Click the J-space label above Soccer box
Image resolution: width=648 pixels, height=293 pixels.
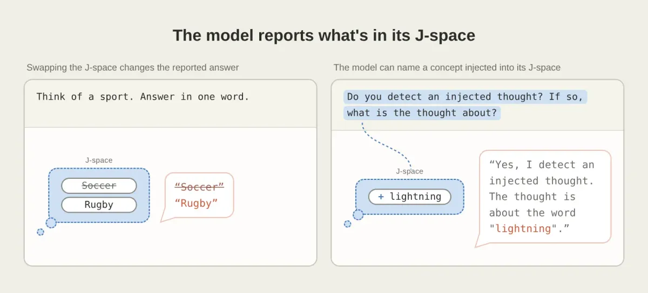pyautogui.click(x=99, y=160)
